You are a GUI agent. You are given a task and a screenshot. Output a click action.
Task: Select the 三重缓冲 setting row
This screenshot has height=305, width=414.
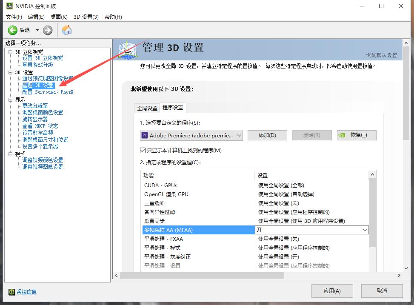[x=255, y=203]
